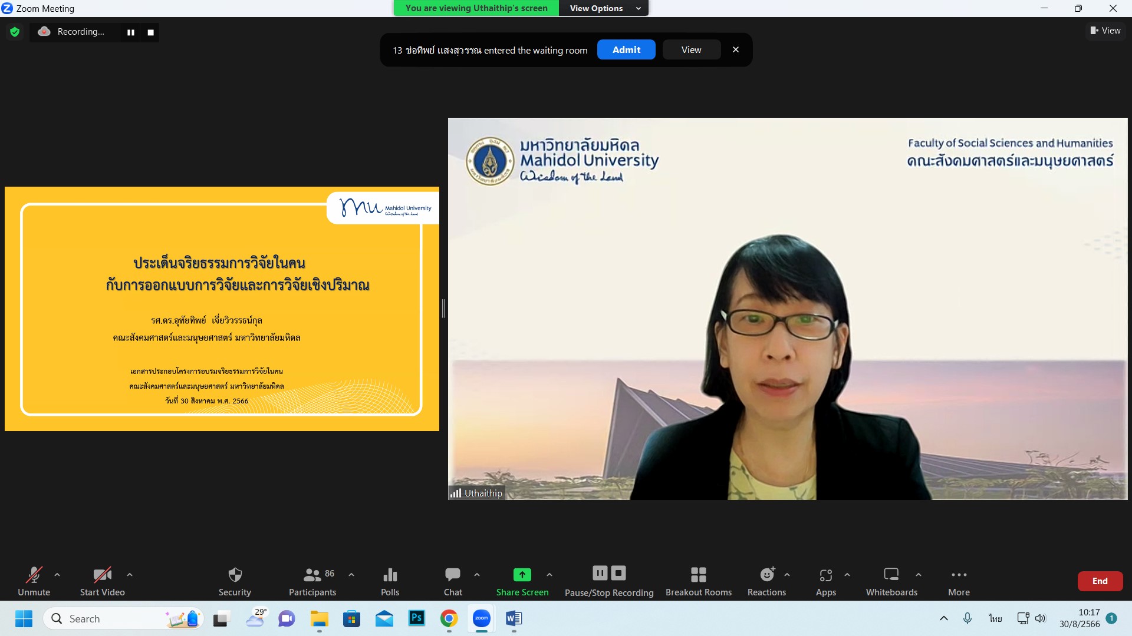
Task: Open the Apps icon
Action: point(826,574)
